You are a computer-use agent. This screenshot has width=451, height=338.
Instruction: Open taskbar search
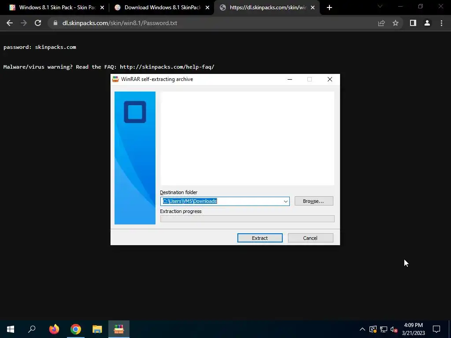pos(32,329)
